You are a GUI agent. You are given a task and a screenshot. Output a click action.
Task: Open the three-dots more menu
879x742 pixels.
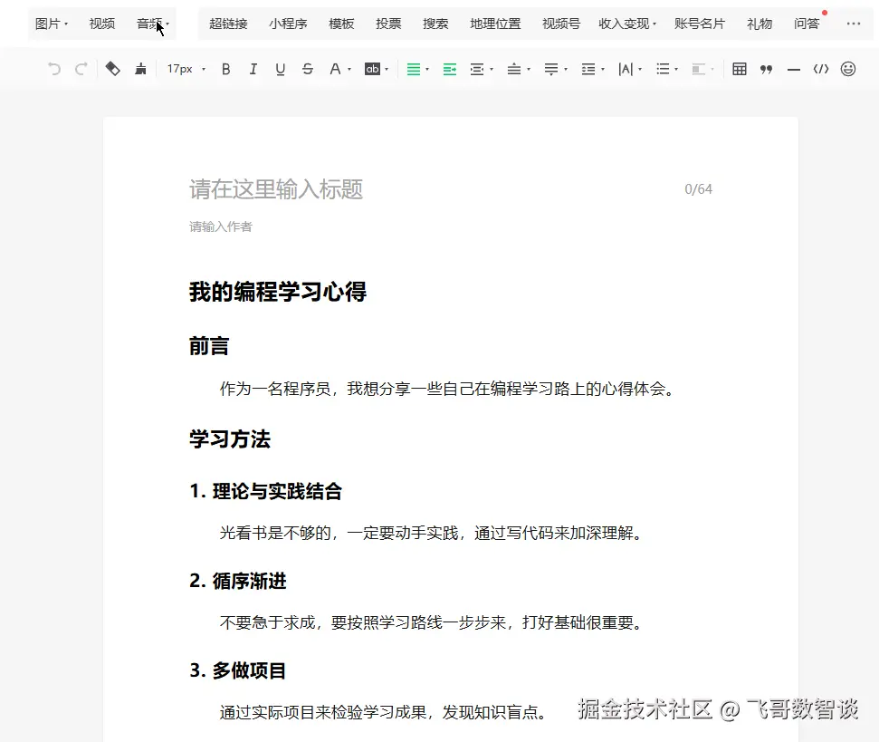point(854,24)
